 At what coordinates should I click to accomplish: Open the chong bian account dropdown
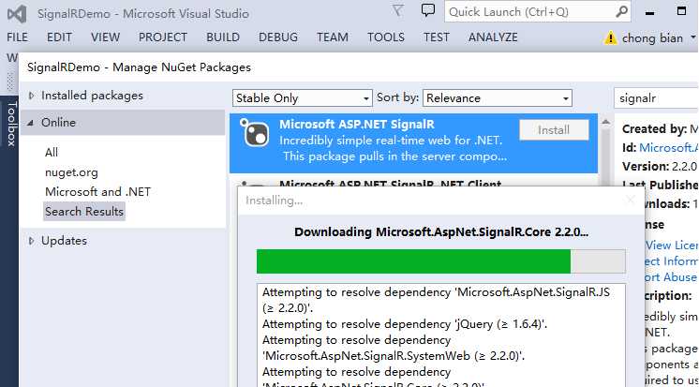coord(657,38)
